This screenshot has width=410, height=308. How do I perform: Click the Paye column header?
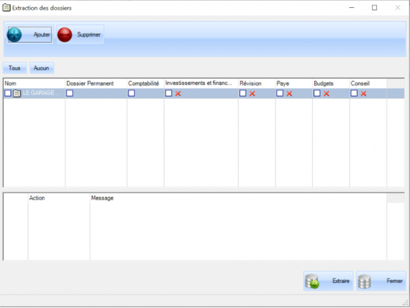tap(294, 83)
